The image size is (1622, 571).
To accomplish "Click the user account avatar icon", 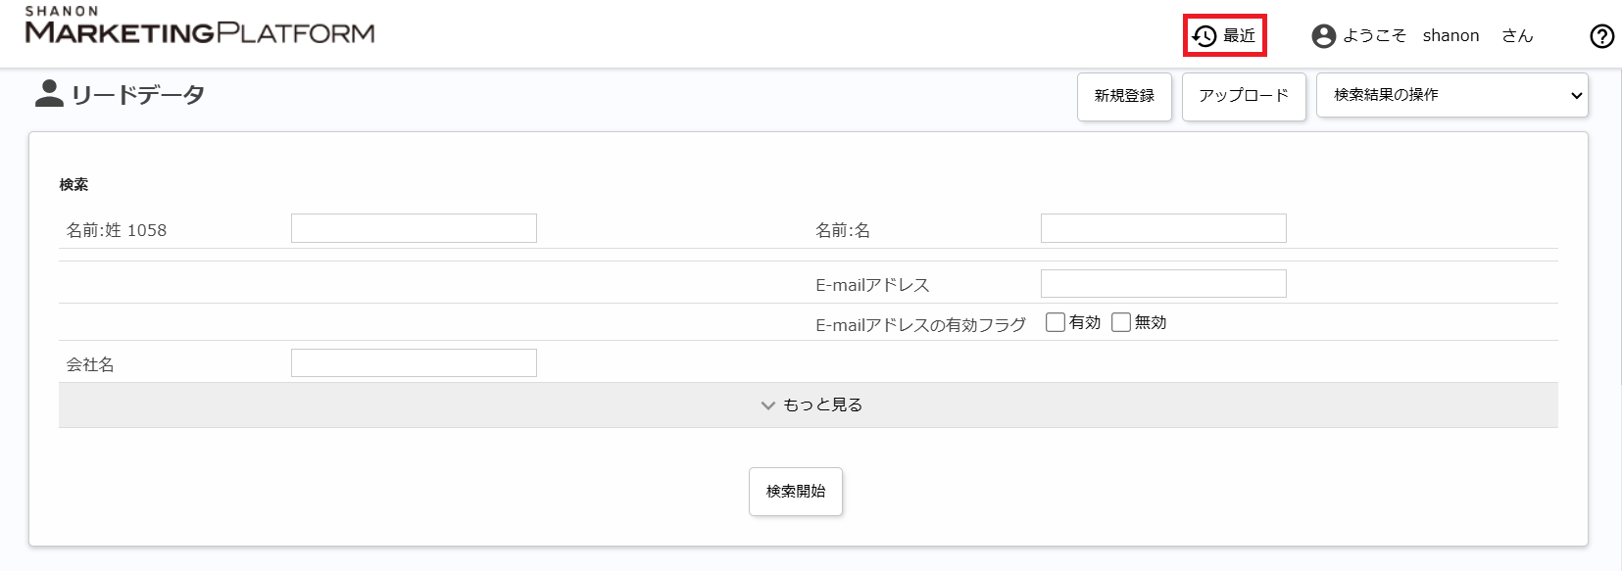I will click(x=1324, y=36).
